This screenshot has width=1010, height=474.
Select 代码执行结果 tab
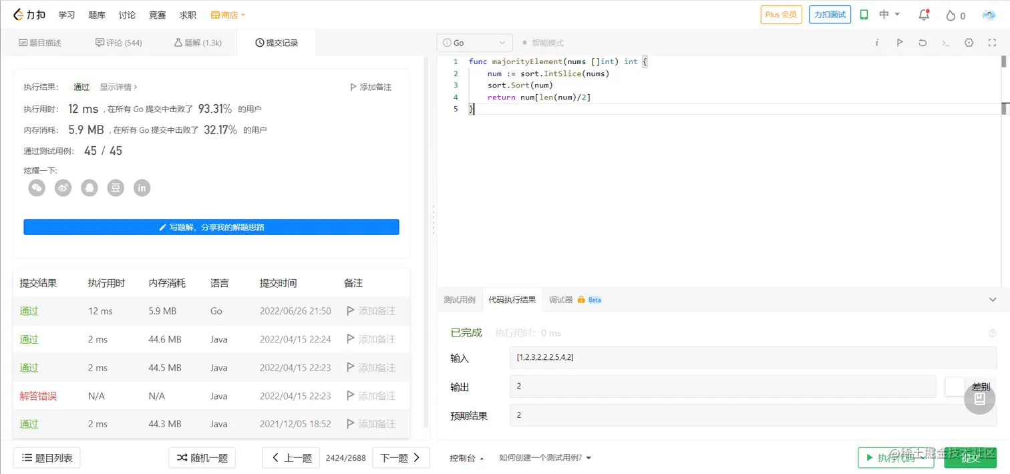[512, 300]
